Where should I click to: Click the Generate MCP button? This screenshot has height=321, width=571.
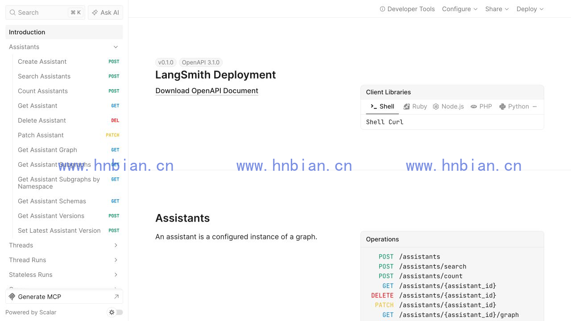pos(64,296)
